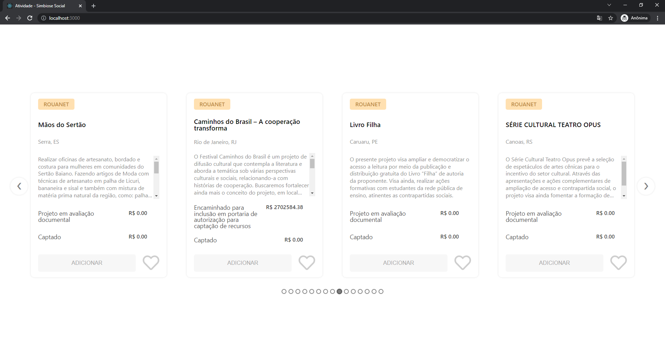
Task: Switch to the Atividade - Simbiose Social tab
Action: 40,6
